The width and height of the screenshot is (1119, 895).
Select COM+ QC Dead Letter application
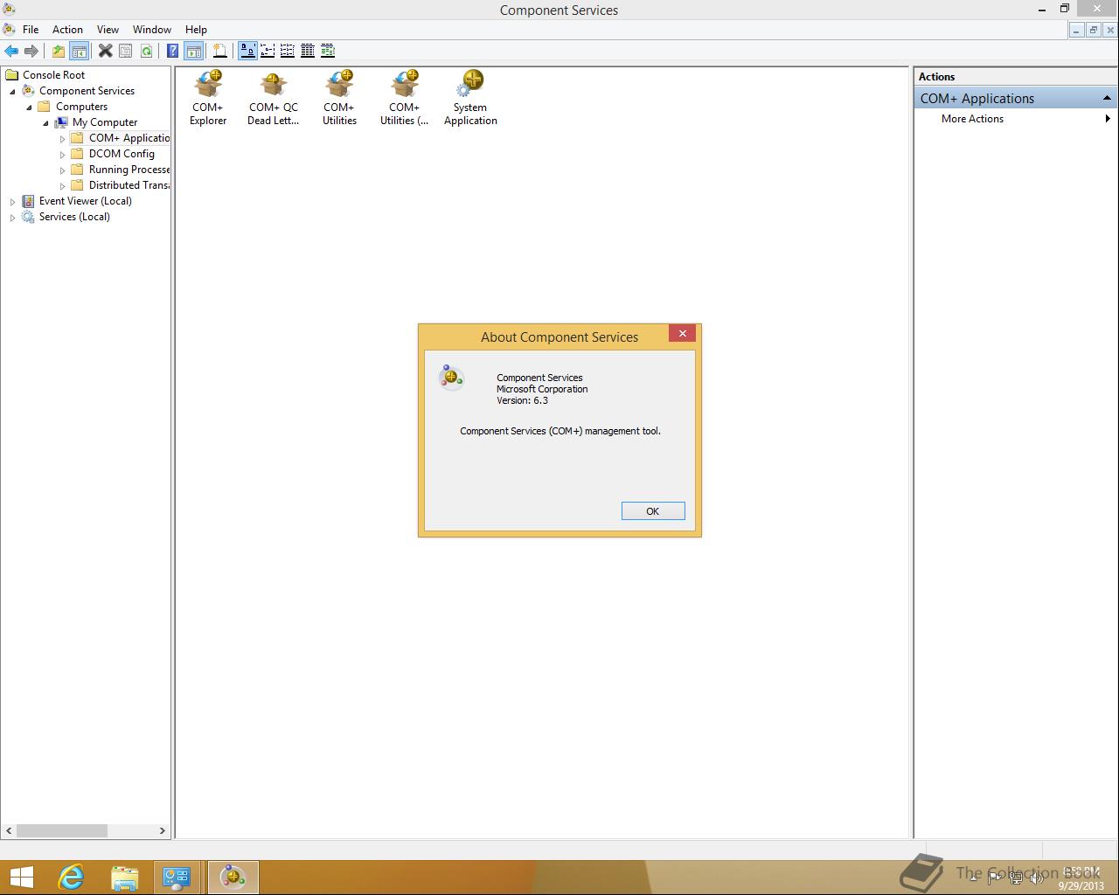pos(274,98)
